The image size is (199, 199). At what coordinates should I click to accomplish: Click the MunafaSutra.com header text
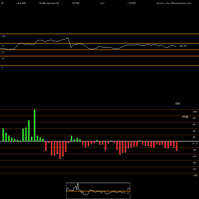(x=181, y=3)
